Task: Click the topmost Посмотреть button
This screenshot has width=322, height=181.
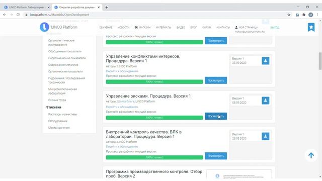Action: point(216,41)
